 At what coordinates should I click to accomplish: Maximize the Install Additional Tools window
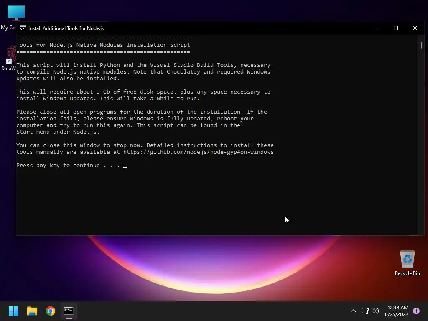tap(396, 28)
